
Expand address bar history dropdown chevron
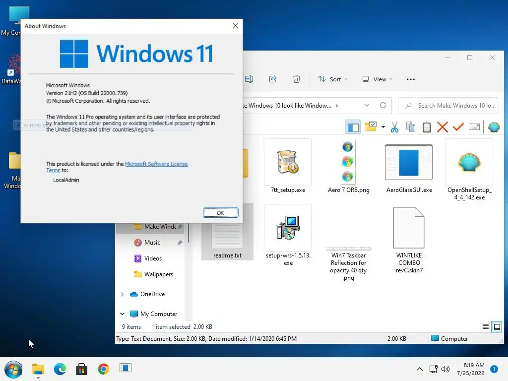click(367, 105)
